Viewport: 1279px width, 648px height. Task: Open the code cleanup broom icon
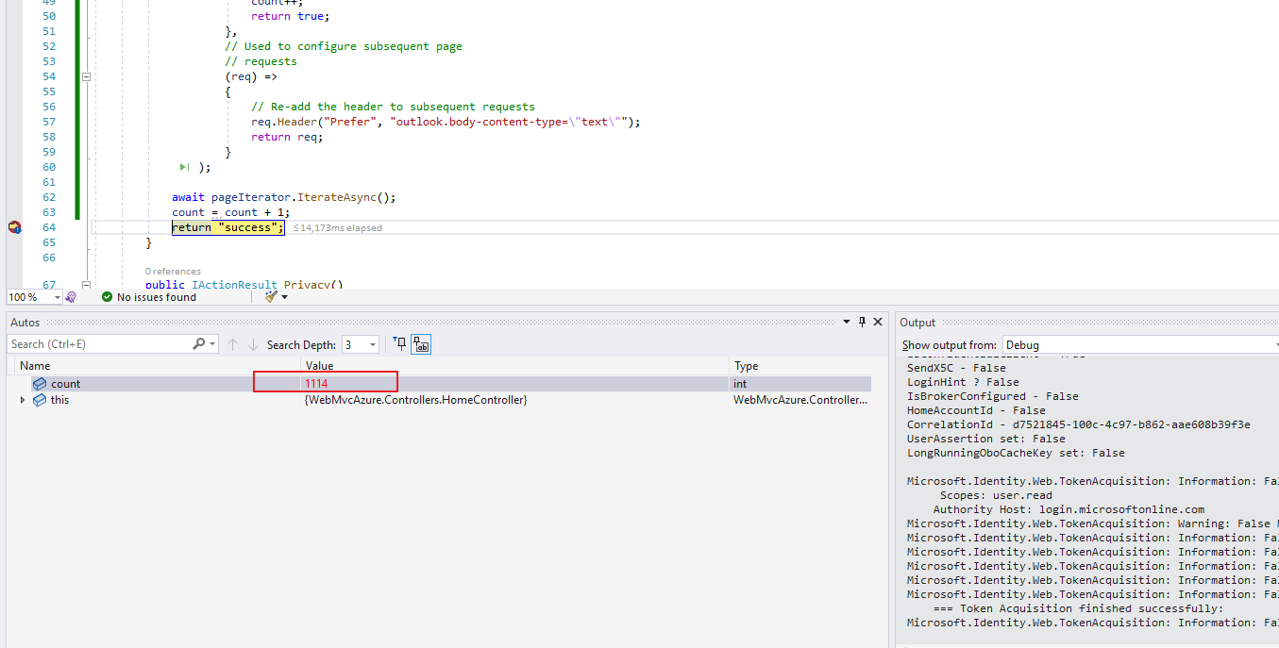click(x=272, y=296)
